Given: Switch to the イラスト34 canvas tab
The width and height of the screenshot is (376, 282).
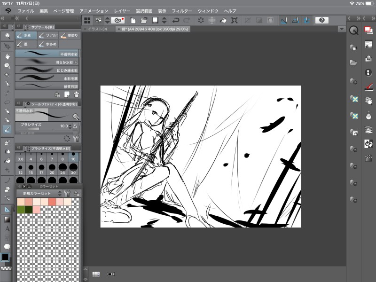Looking at the screenshot, I should click(x=98, y=29).
